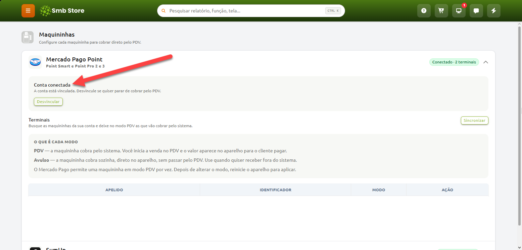Collapse the Mercado Pago Point section
Viewport: 522px width, 250px height.
click(486, 62)
